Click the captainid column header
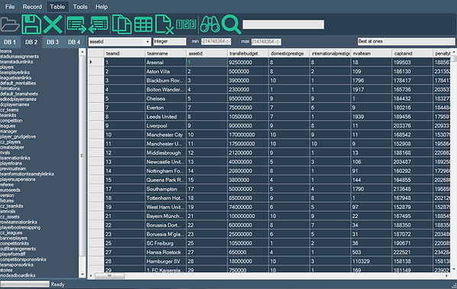 tap(412, 53)
